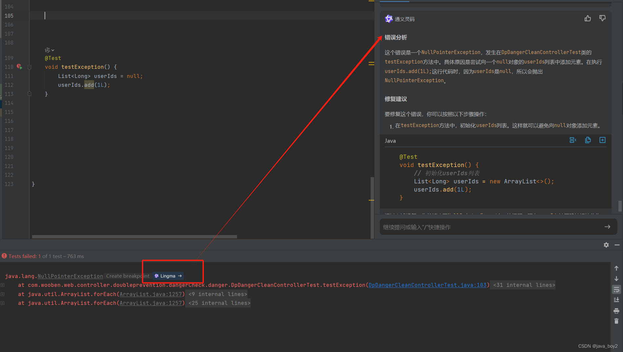Click the 错误分析 heading
623x352 pixels.
coord(396,37)
